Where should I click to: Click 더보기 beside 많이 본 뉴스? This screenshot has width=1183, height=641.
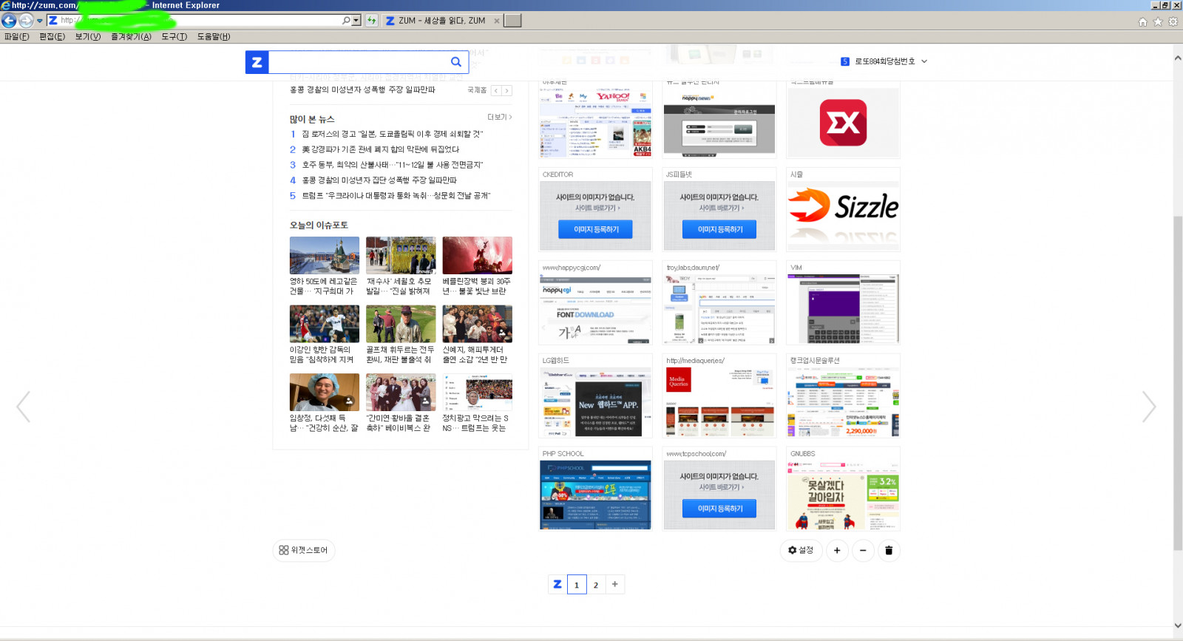click(x=500, y=118)
